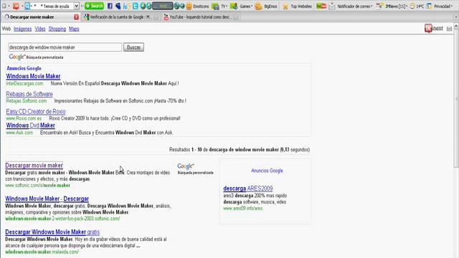Open the IMNews [11] dropdown
The width and height of the screenshot is (459, 258).
[x=396, y=6]
